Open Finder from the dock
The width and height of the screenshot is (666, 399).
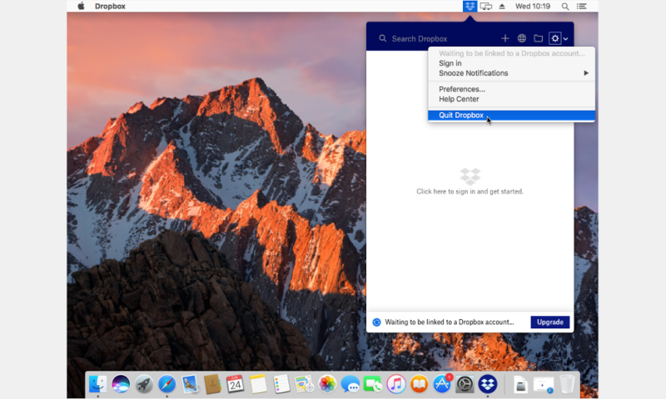[x=98, y=385]
